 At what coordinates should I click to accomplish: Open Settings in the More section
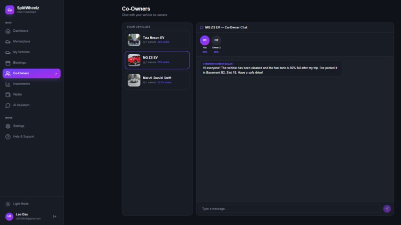(x=32, y=126)
